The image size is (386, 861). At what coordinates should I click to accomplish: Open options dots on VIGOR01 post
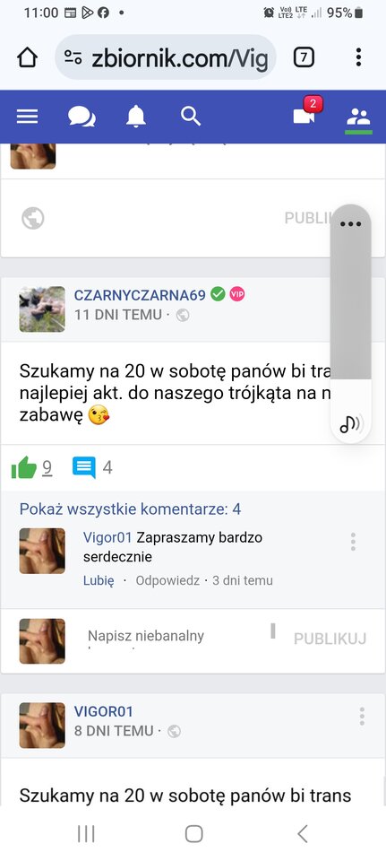(x=362, y=716)
